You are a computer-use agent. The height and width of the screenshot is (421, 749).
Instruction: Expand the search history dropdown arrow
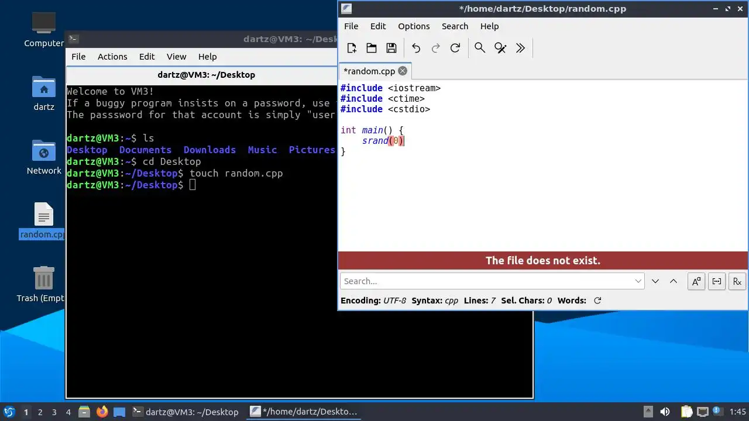638,281
